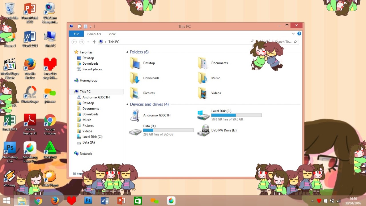
Task: Open the Music folder in Folders section
Action: pyautogui.click(x=209, y=78)
